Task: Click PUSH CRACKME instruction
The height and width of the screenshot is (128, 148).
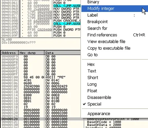Action: (x=67, y=21)
